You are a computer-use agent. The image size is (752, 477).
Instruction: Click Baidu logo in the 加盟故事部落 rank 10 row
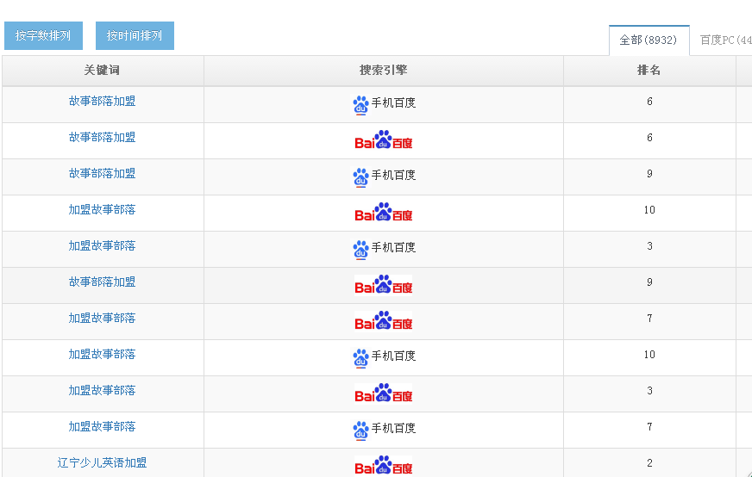click(384, 213)
